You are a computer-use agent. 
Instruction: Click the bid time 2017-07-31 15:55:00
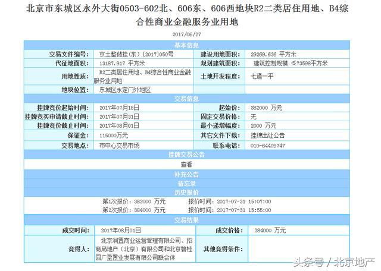(x=244, y=210)
